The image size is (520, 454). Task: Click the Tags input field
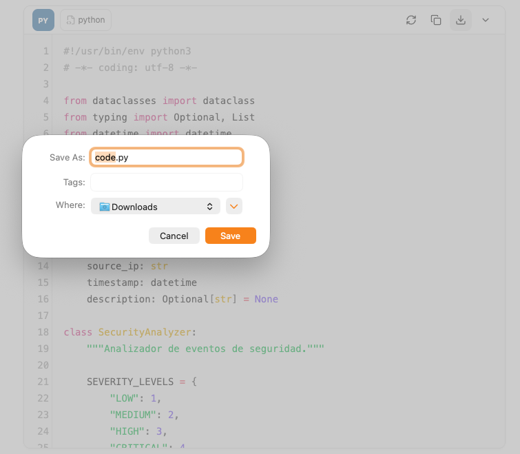tap(167, 182)
